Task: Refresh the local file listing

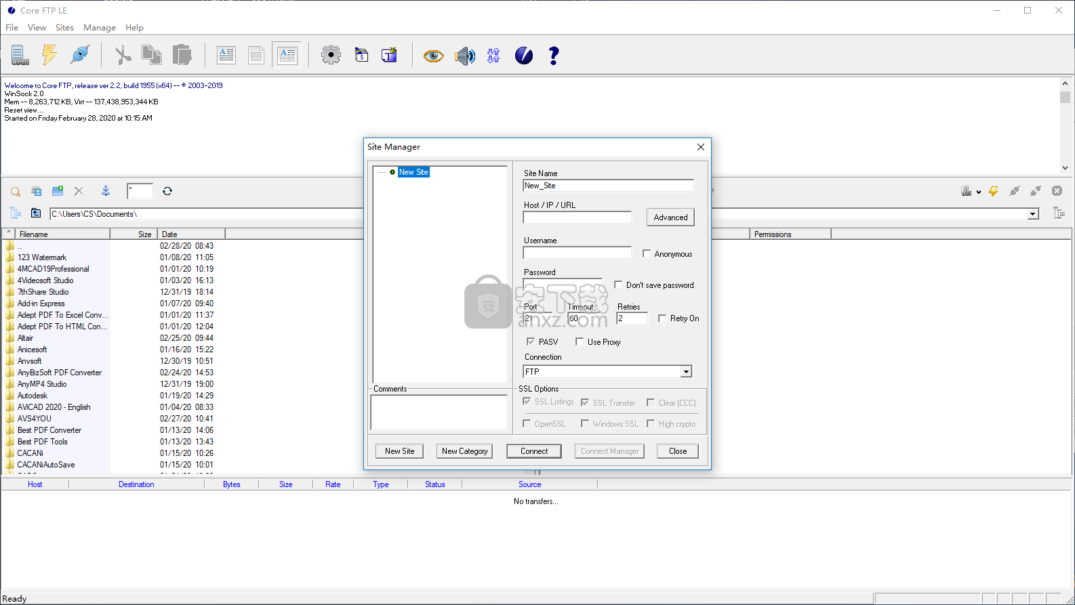Action: (167, 191)
